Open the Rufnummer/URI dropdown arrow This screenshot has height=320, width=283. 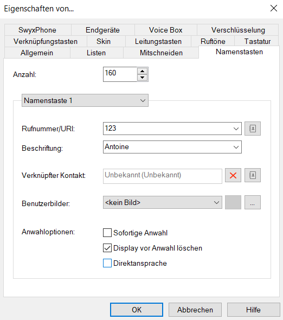click(236, 129)
